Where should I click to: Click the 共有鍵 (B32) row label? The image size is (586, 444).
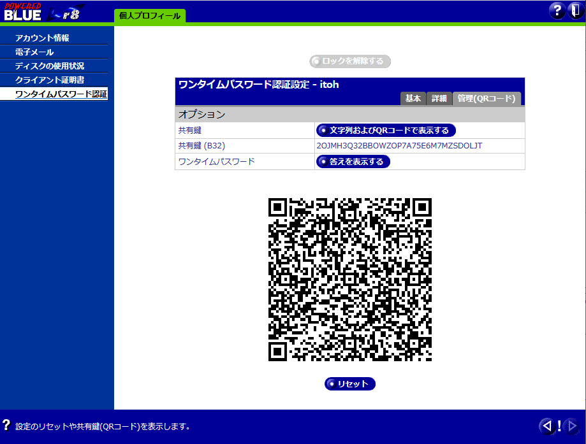pyautogui.click(x=201, y=146)
